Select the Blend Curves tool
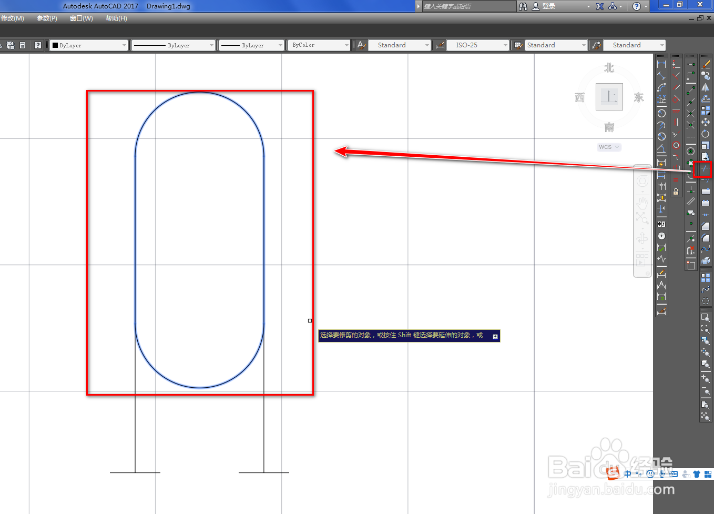The width and height of the screenshot is (714, 514). click(706, 249)
